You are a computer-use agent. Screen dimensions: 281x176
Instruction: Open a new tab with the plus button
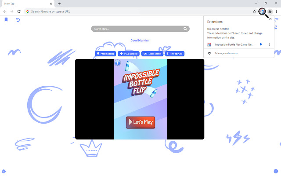(x=59, y=4)
